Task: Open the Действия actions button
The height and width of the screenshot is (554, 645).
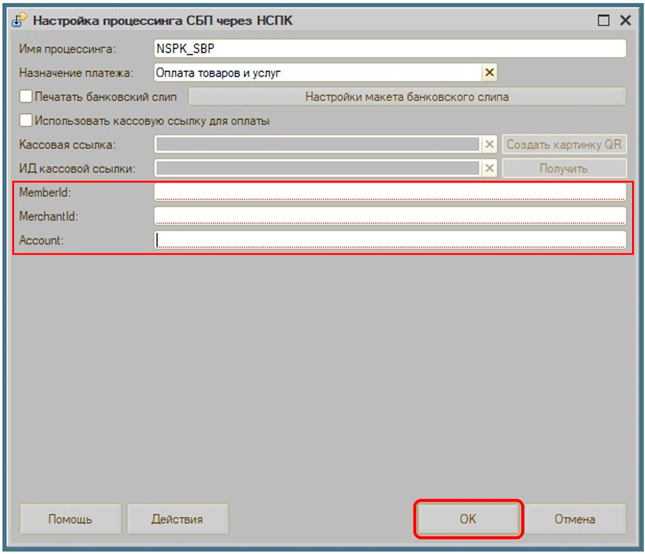Action: point(177,519)
